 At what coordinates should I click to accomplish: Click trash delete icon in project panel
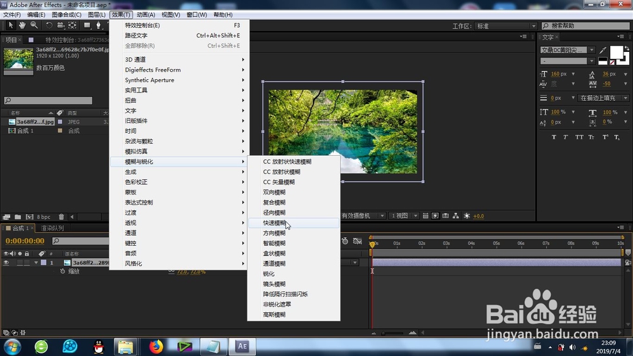(x=61, y=217)
